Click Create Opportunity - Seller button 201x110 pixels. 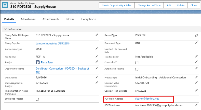(x=117, y=5)
